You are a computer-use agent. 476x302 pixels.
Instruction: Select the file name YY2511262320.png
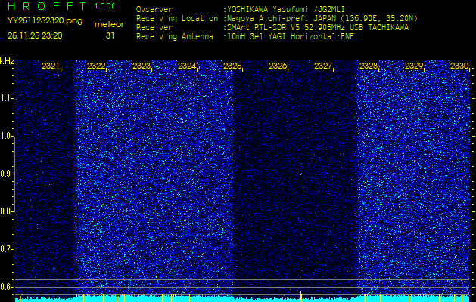[45, 21]
